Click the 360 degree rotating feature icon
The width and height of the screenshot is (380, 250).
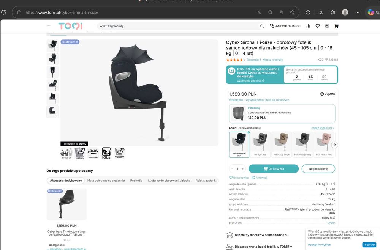pyautogui.click(x=93, y=153)
